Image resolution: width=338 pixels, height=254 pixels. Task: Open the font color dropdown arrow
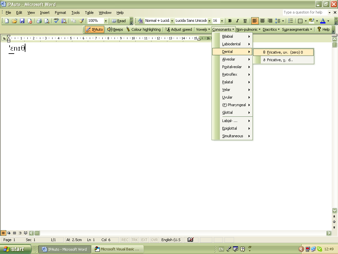pos(328,21)
